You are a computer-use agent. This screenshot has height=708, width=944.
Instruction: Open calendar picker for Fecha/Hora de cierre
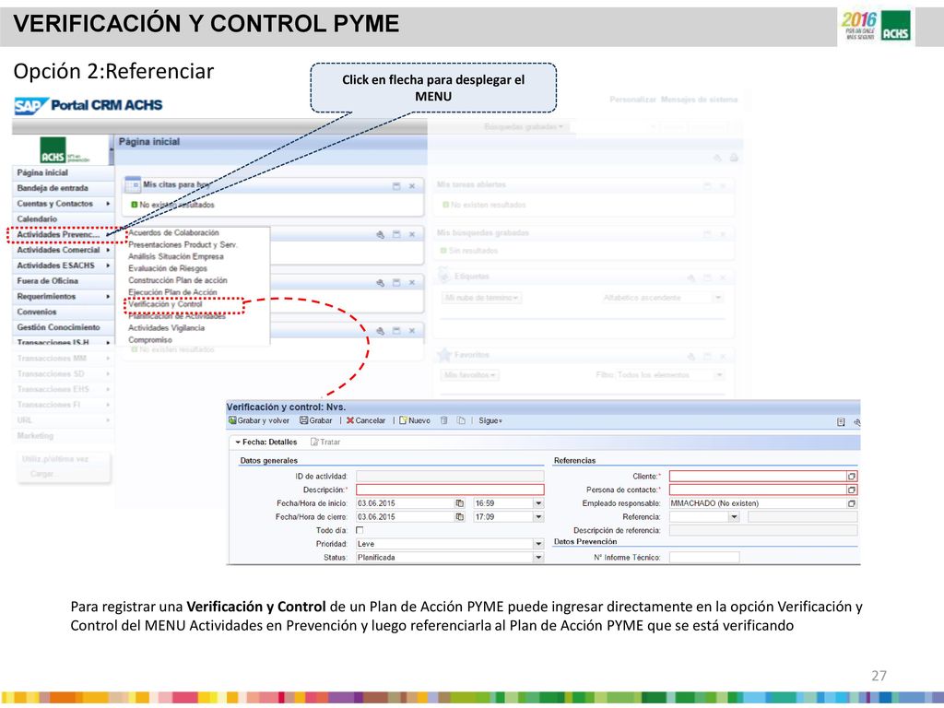tap(460, 517)
